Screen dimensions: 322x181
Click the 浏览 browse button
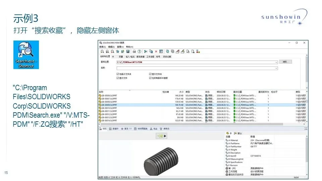285,62
